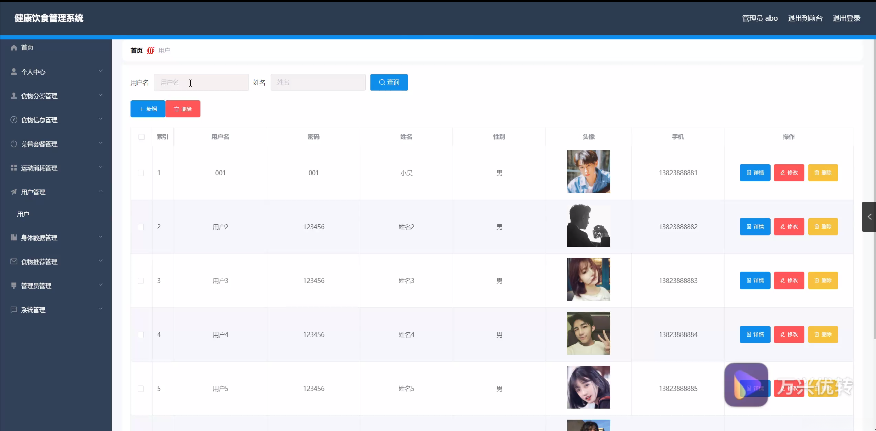Click the 系统管理 chat bubble icon
This screenshot has height=431, width=876.
pyautogui.click(x=14, y=309)
